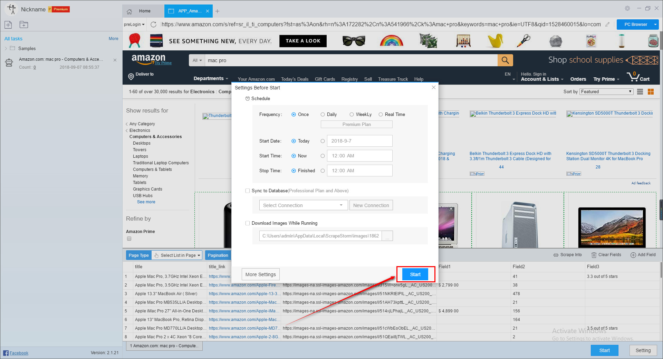Select Real Time frequency option
Screen dimensions: 663x359
tap(381, 115)
